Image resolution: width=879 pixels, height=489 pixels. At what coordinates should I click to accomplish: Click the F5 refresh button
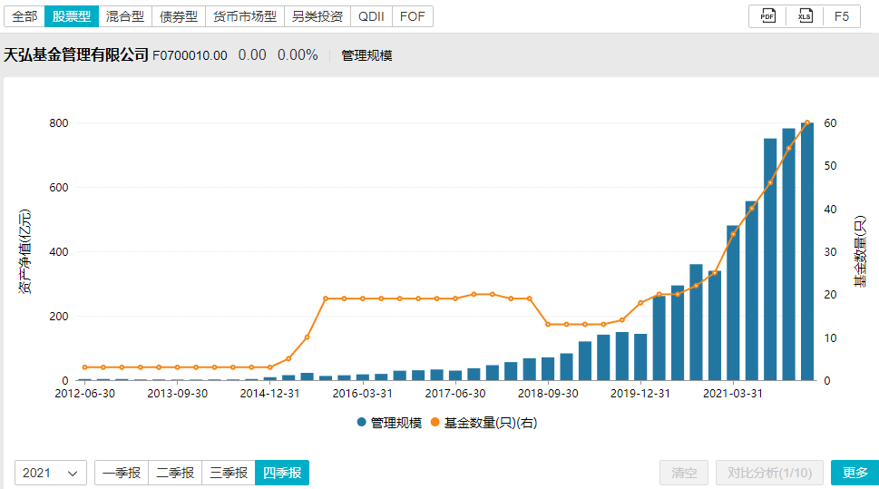pyautogui.click(x=842, y=16)
